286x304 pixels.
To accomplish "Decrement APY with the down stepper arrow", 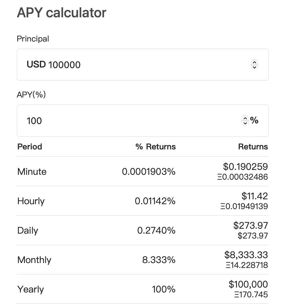I will (x=245, y=123).
